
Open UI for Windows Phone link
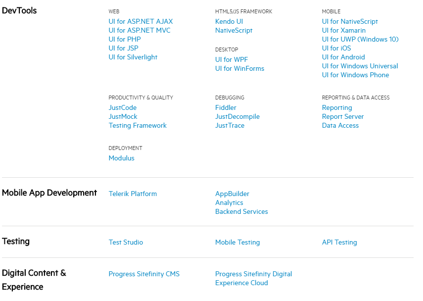[356, 75]
